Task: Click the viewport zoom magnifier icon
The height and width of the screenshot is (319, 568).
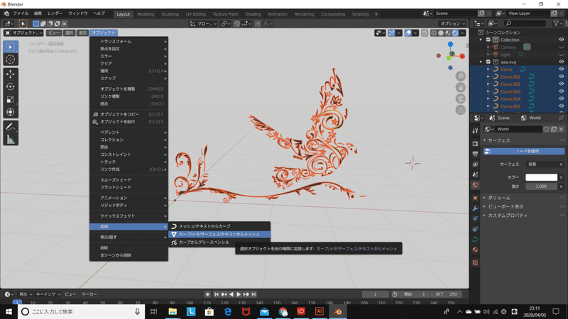Action: pos(460,77)
